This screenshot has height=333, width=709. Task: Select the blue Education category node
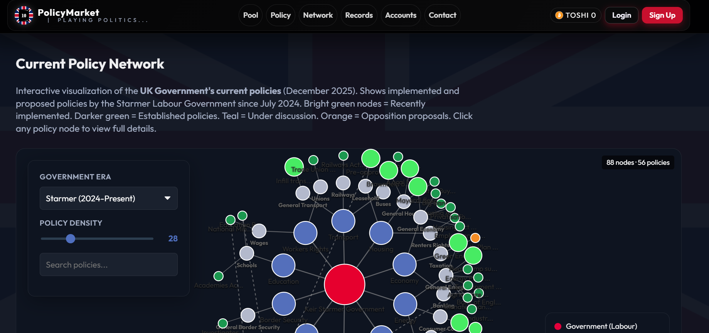(283, 266)
